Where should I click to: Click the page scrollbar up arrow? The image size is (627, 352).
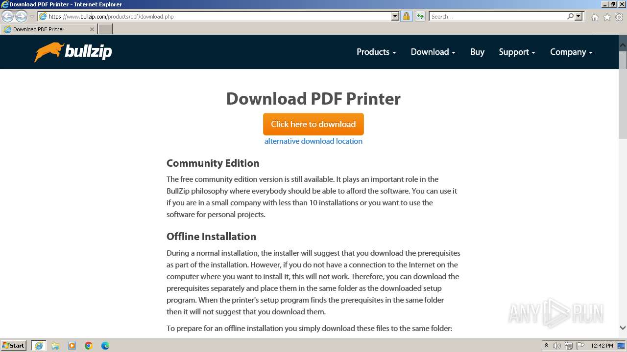point(623,45)
